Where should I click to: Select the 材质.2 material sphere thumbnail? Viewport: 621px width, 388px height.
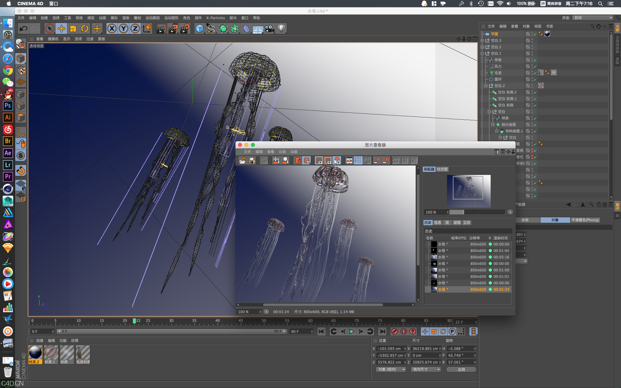35,352
